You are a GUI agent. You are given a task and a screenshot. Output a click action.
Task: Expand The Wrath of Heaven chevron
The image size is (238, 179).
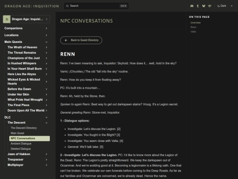click(x=46, y=47)
